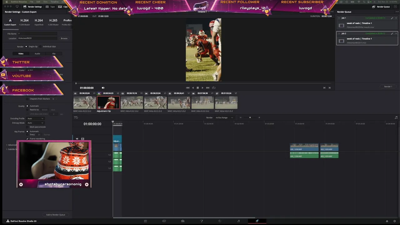Choose the H.264 Master preset
This screenshot has height=225, width=400.
[24, 22]
